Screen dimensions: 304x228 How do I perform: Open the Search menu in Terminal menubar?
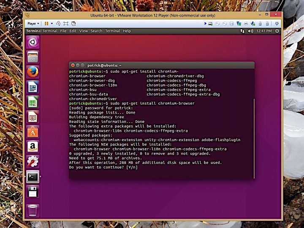pyautogui.click(x=96, y=31)
